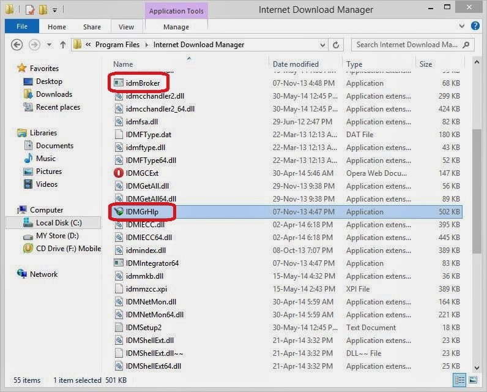Screen dimensions: 487x392
Task: Select IDMSetup2 text document icon
Action: coord(119,327)
